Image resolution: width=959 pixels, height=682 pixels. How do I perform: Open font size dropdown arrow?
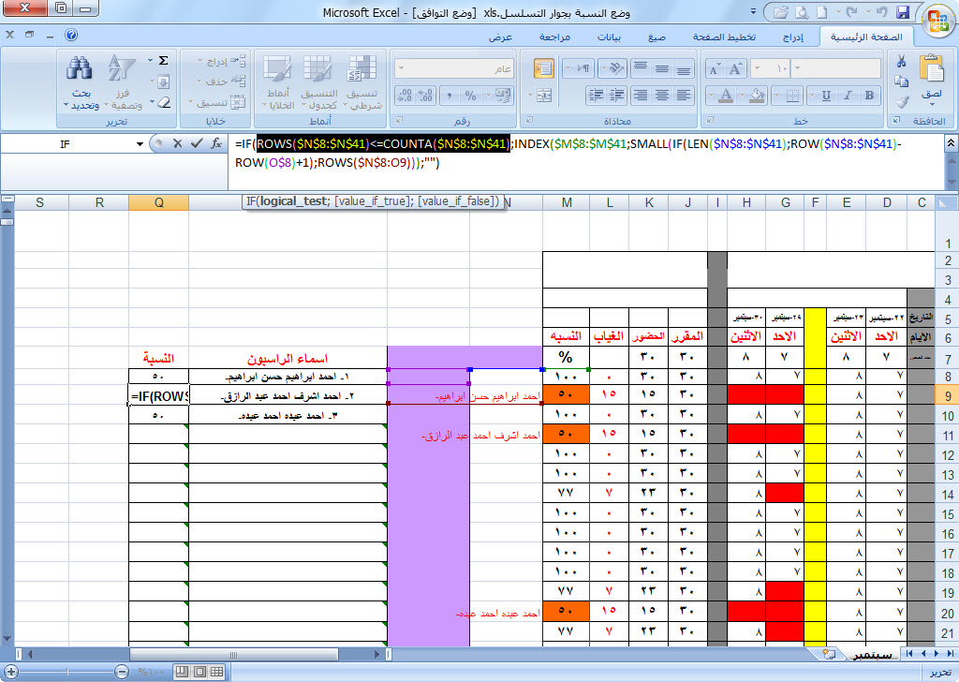click(x=757, y=68)
